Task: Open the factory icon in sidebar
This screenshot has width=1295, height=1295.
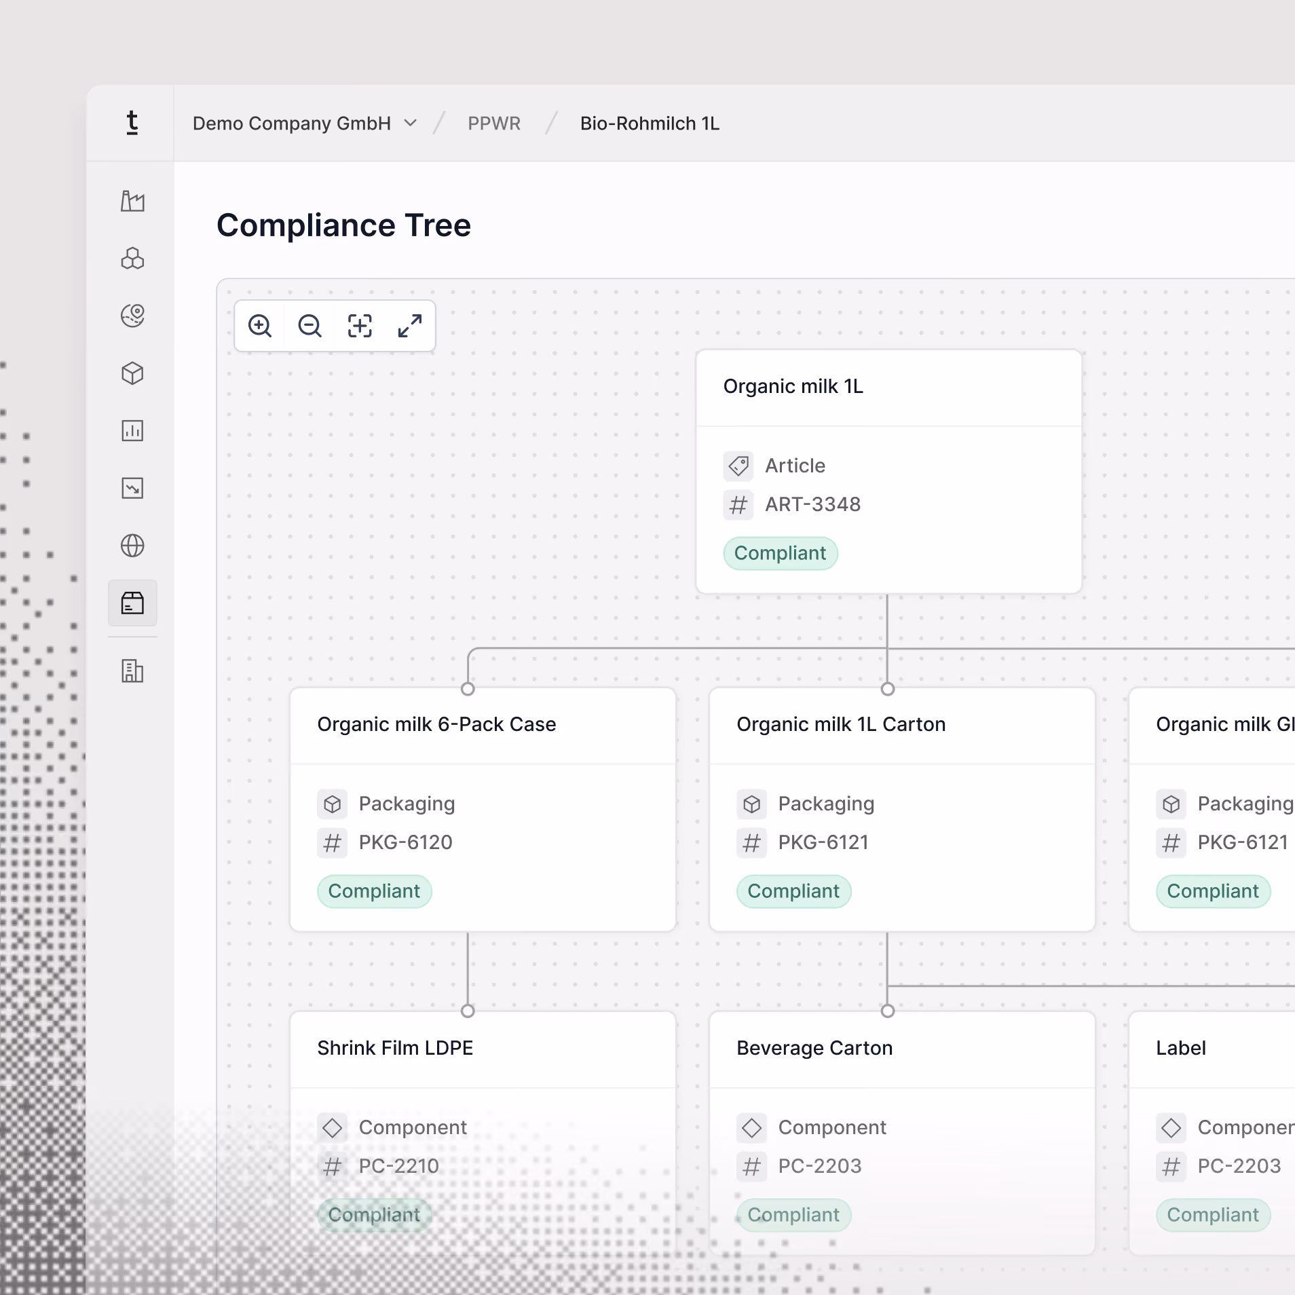Action: click(132, 201)
